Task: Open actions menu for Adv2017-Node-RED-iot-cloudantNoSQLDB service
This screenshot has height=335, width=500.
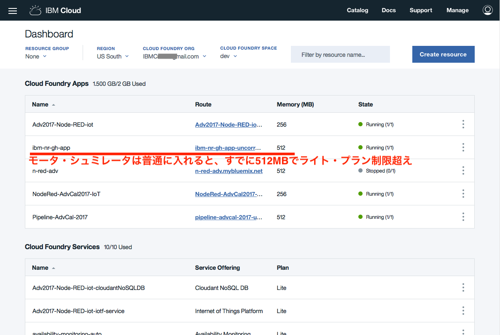Action: [463, 287]
